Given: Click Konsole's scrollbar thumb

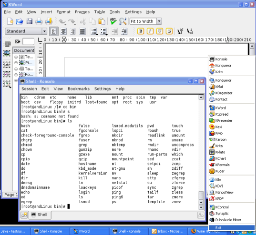Looking at the screenshot, I should [x=201, y=195].
